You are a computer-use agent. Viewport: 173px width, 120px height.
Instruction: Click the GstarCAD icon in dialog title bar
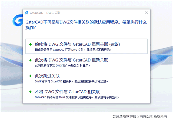26,13
